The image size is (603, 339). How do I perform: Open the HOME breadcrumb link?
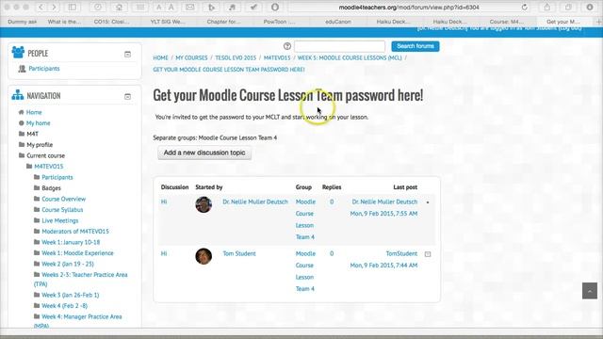tap(160, 57)
